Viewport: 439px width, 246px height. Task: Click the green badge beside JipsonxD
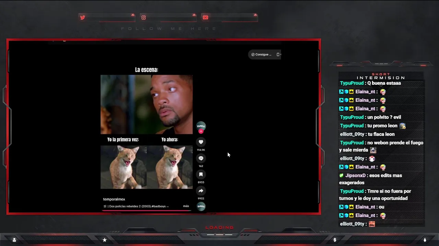coord(341,176)
